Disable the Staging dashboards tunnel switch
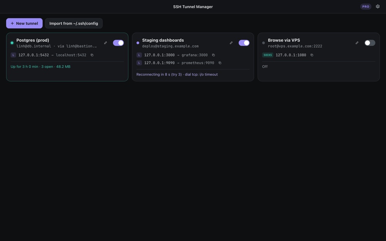The height and width of the screenshot is (241, 386). click(x=244, y=43)
